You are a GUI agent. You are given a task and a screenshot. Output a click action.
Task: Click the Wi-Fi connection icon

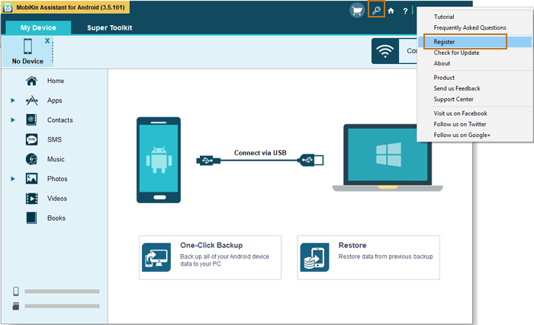(x=384, y=51)
